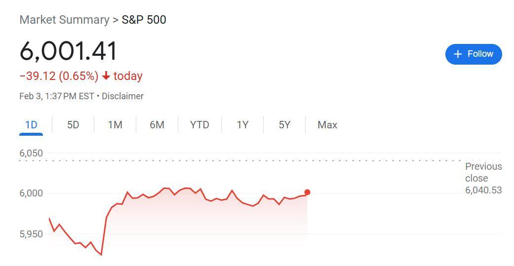Show the 1M chart range

[115, 125]
